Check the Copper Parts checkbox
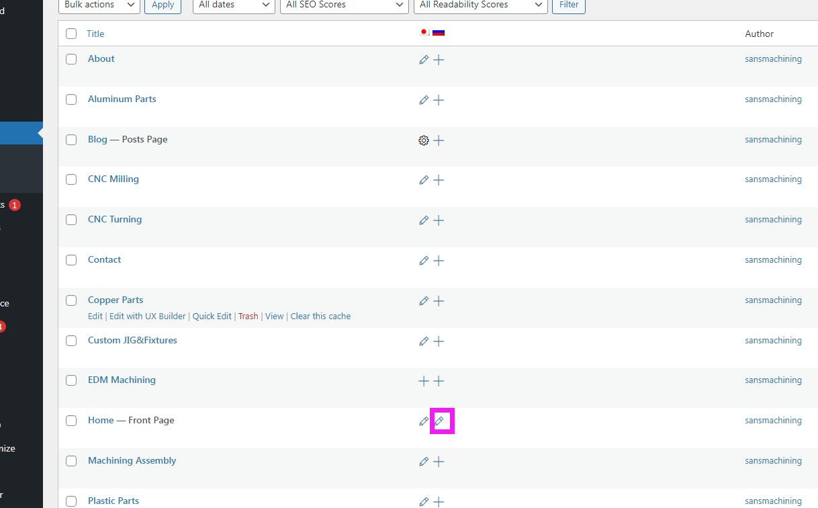 pyautogui.click(x=71, y=300)
